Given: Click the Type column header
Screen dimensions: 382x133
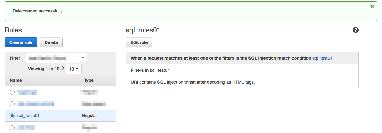Looking at the screenshot, I should click(x=89, y=80).
